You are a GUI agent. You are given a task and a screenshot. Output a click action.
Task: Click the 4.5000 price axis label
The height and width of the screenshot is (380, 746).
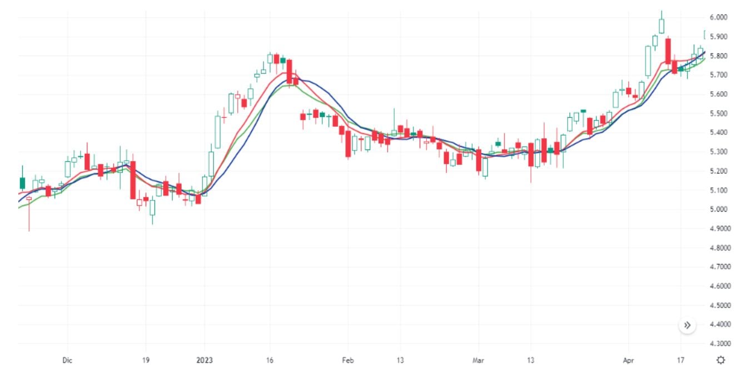(720, 306)
